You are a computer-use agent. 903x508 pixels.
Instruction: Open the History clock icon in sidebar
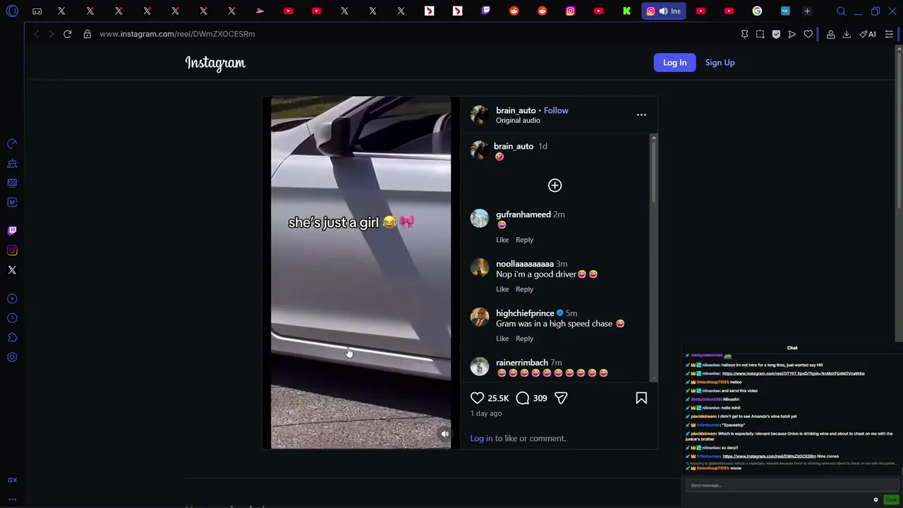[12, 318]
